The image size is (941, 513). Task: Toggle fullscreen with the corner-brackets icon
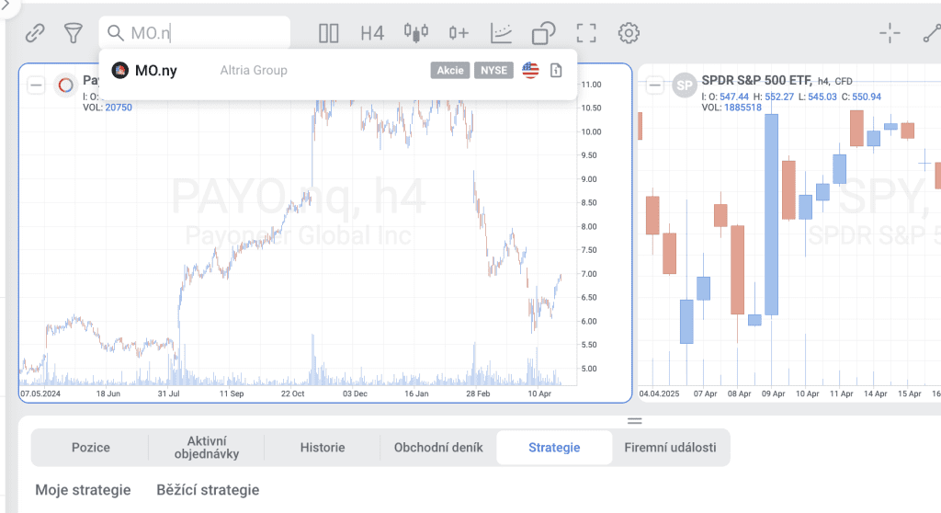coord(586,33)
